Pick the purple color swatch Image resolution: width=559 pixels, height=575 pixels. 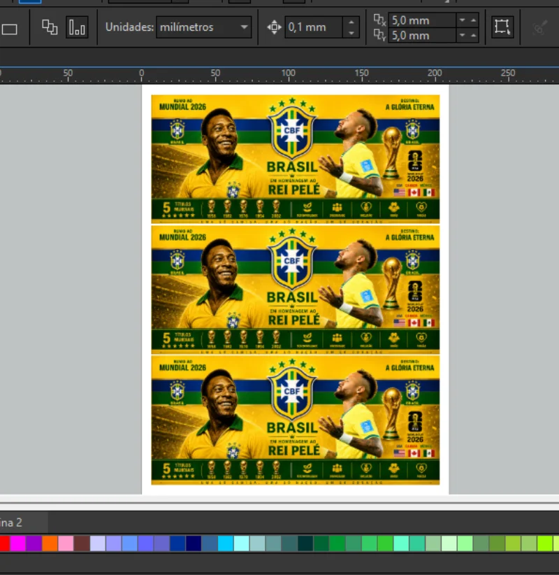pyautogui.click(x=34, y=544)
